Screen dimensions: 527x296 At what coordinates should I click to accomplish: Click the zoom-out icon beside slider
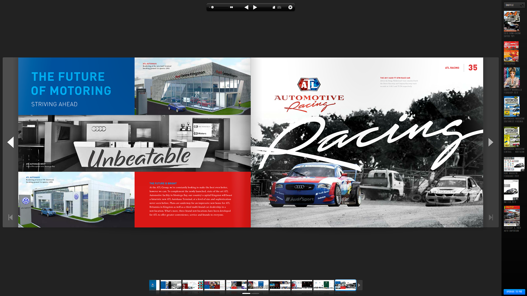209,7
